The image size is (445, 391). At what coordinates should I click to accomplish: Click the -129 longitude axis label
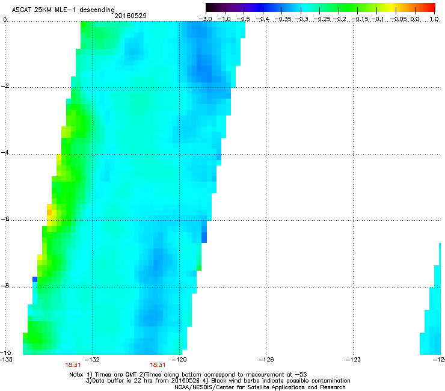pyautogui.click(x=179, y=360)
